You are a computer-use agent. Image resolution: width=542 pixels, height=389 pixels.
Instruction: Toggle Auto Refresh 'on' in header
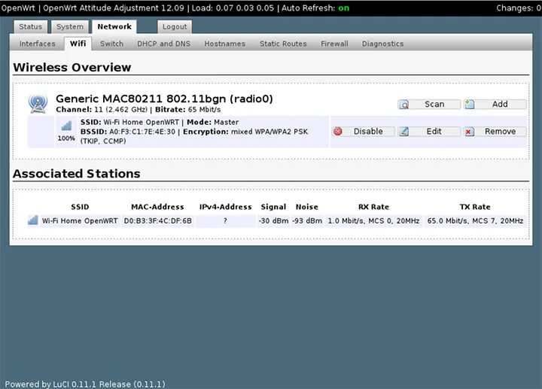click(343, 8)
